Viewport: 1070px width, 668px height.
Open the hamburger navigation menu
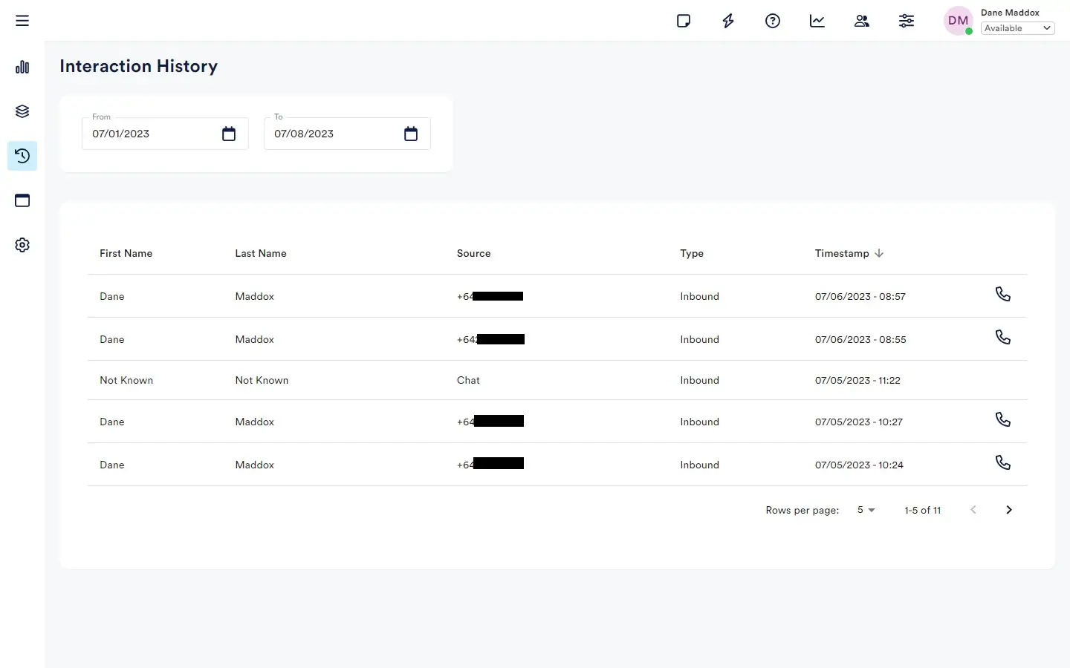22,21
